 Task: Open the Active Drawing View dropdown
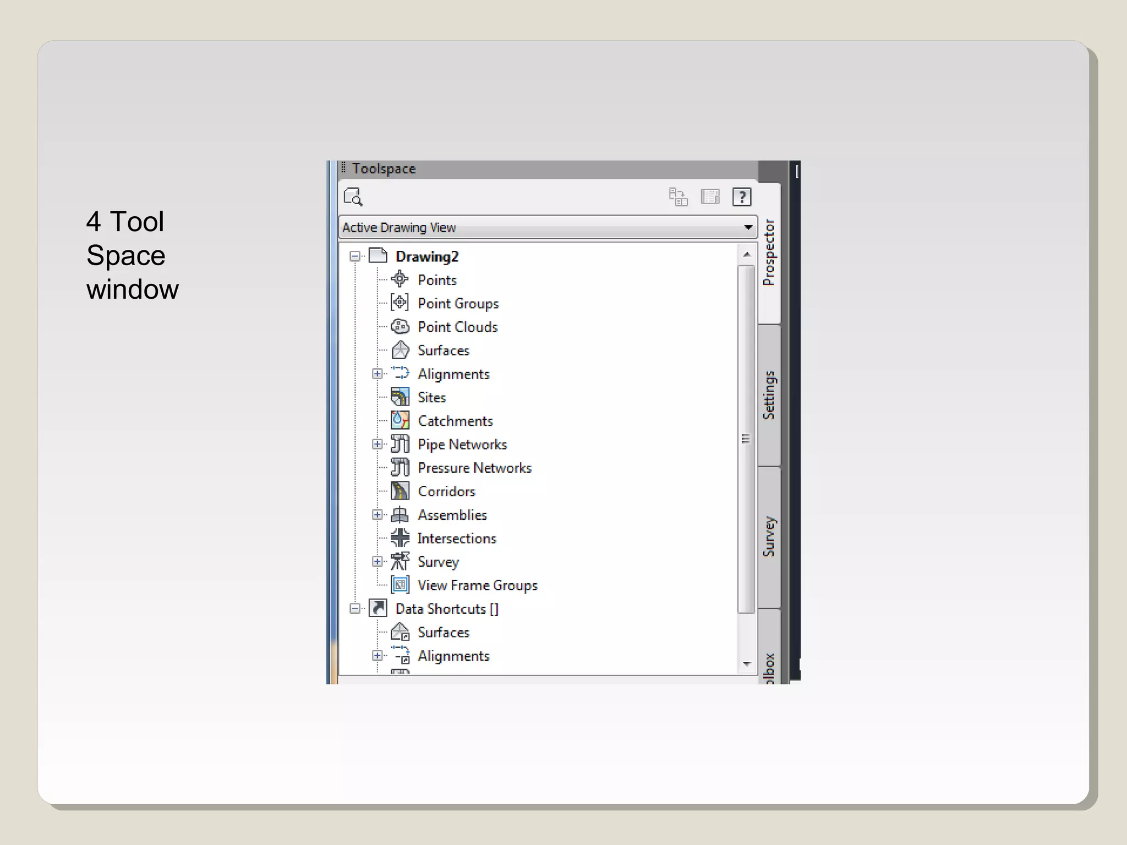coord(548,227)
